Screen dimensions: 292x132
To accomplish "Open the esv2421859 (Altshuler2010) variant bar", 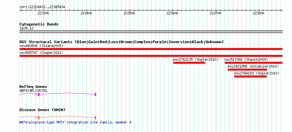I will pyautogui.click(x=247, y=70).
